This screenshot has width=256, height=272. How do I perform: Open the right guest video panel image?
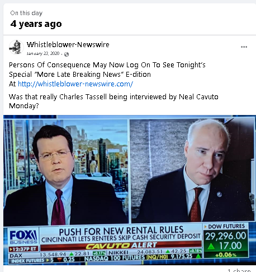[x=192, y=170]
